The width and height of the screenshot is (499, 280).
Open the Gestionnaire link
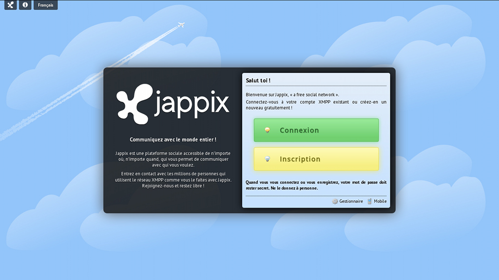[x=351, y=201]
